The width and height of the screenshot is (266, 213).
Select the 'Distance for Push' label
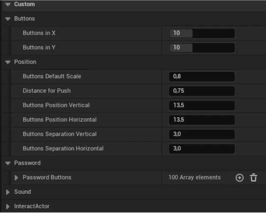[x=47, y=91]
